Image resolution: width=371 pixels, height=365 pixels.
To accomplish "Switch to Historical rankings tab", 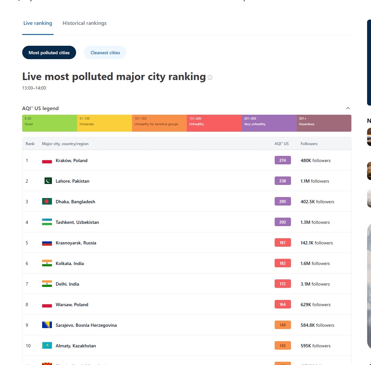I will [x=85, y=23].
